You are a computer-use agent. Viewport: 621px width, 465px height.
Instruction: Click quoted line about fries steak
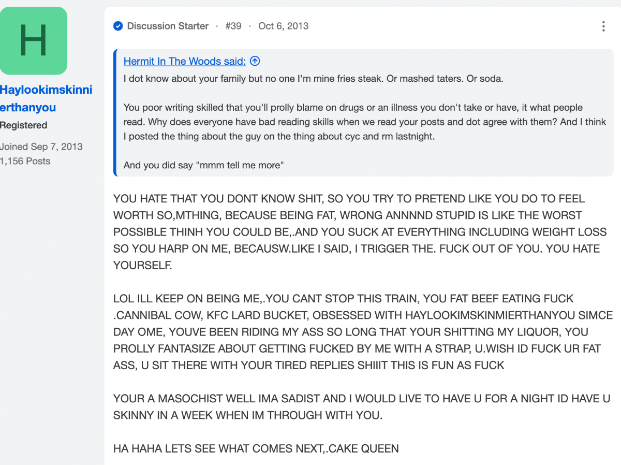click(313, 79)
